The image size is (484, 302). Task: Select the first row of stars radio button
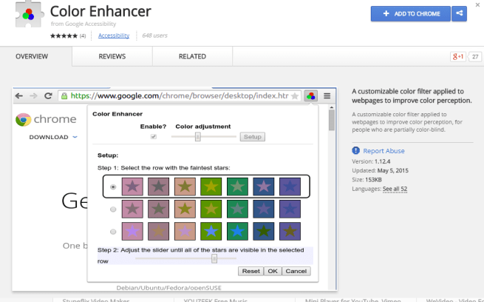112,187
